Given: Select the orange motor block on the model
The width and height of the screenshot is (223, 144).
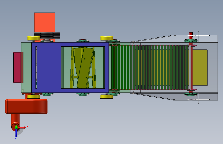Looking at the screenshot, I should point(44,22).
